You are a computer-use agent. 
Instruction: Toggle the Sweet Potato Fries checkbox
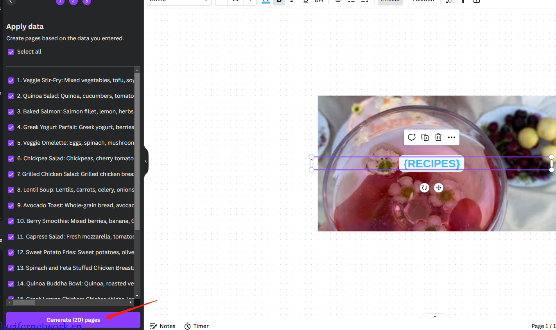coord(11,253)
